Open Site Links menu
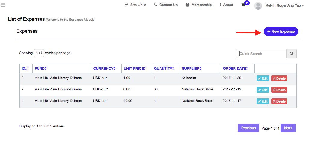This screenshot has width=316, height=144. [x=135, y=5]
